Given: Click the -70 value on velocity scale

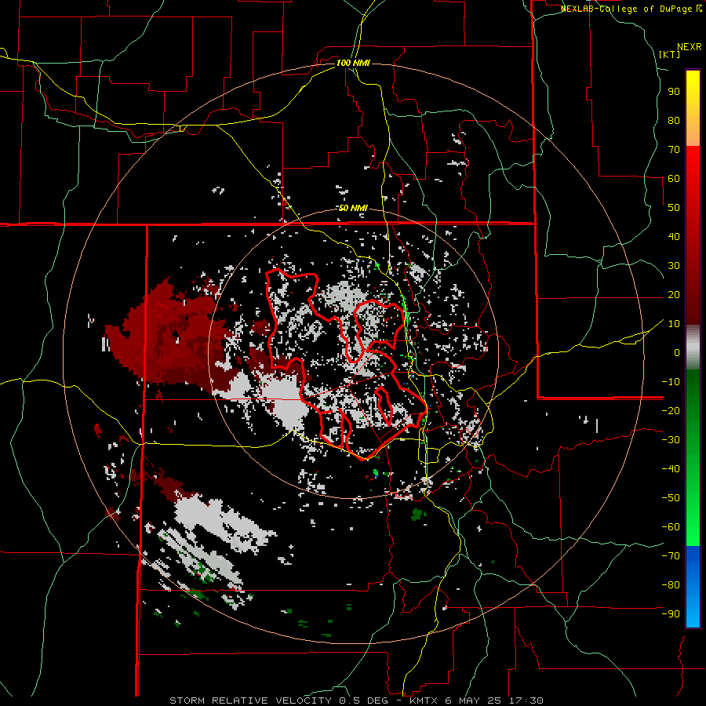Looking at the screenshot, I should point(671,556).
